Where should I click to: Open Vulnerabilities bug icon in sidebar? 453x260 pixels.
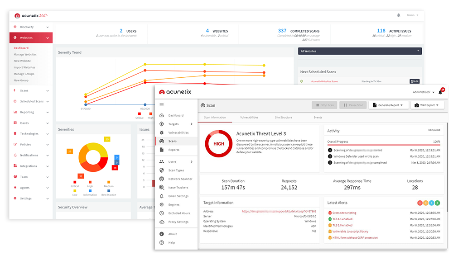pyautogui.click(x=162, y=132)
